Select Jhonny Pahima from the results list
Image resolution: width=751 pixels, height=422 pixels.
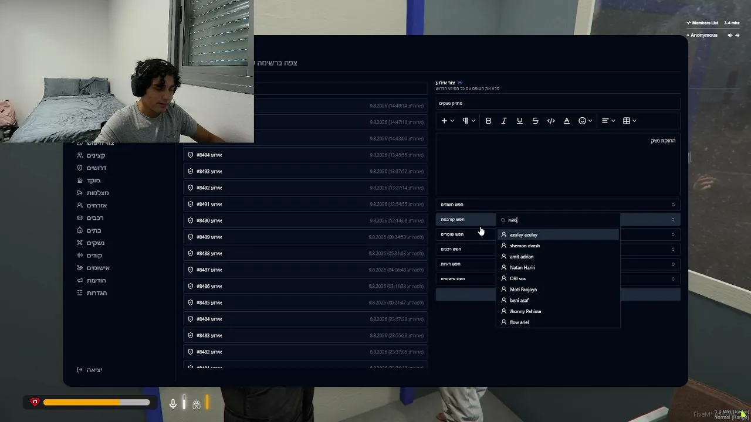(x=558, y=311)
